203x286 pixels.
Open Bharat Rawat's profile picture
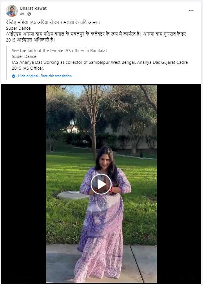(x=12, y=11)
